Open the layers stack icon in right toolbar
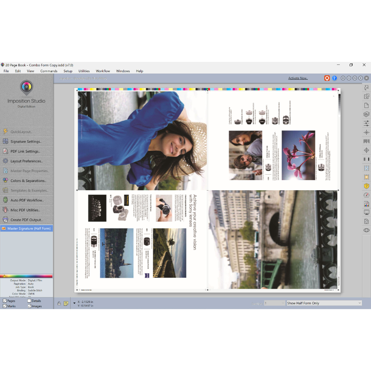The width and height of the screenshot is (371, 371). click(366, 114)
